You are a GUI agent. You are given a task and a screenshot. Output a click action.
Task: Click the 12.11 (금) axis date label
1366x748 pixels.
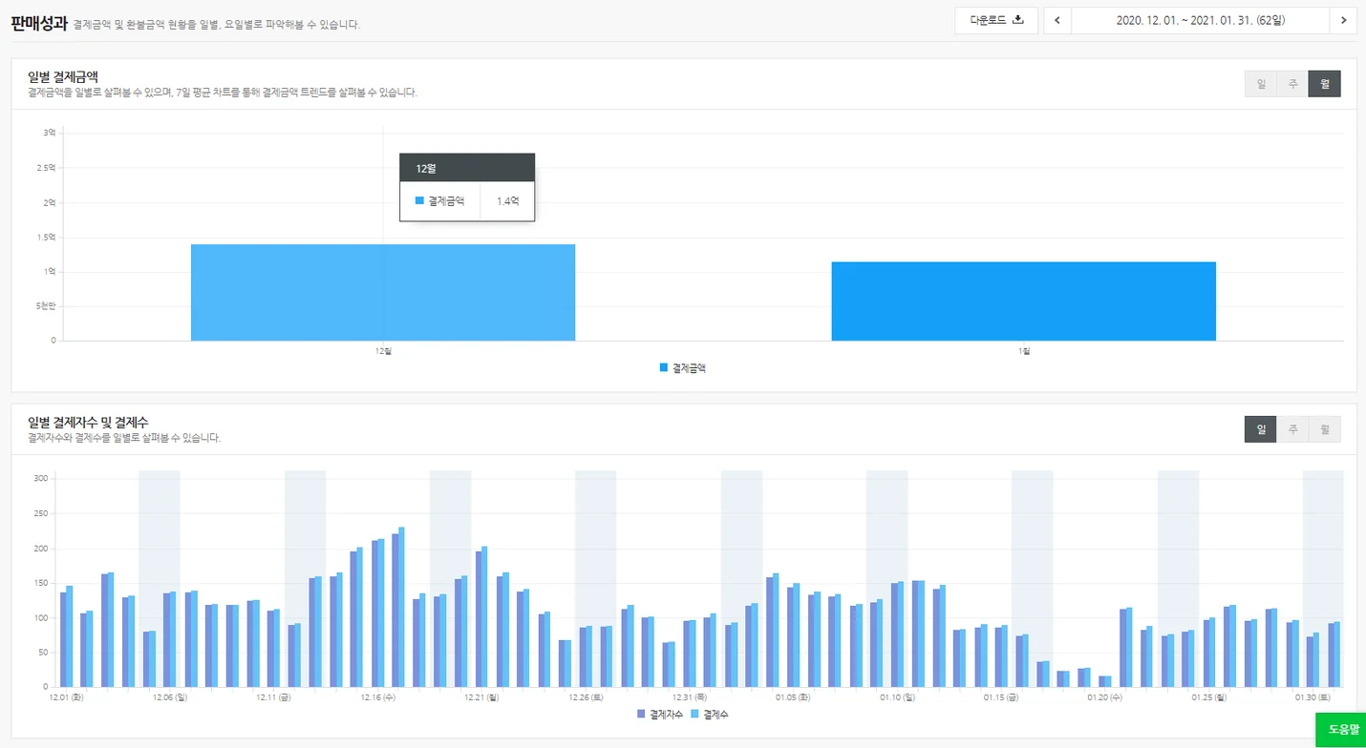tap(274, 697)
